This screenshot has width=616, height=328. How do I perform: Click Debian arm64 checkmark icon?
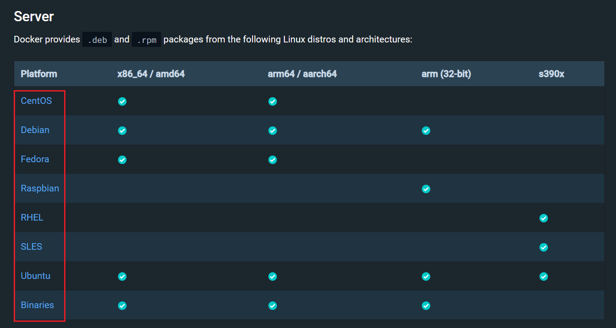tap(272, 130)
